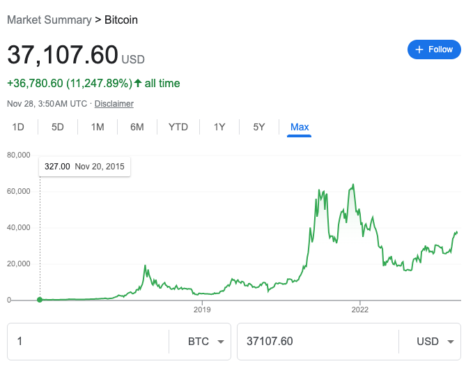This screenshot has width=473, height=366.
Task: Switch chart to the YTD range
Action: (x=178, y=127)
